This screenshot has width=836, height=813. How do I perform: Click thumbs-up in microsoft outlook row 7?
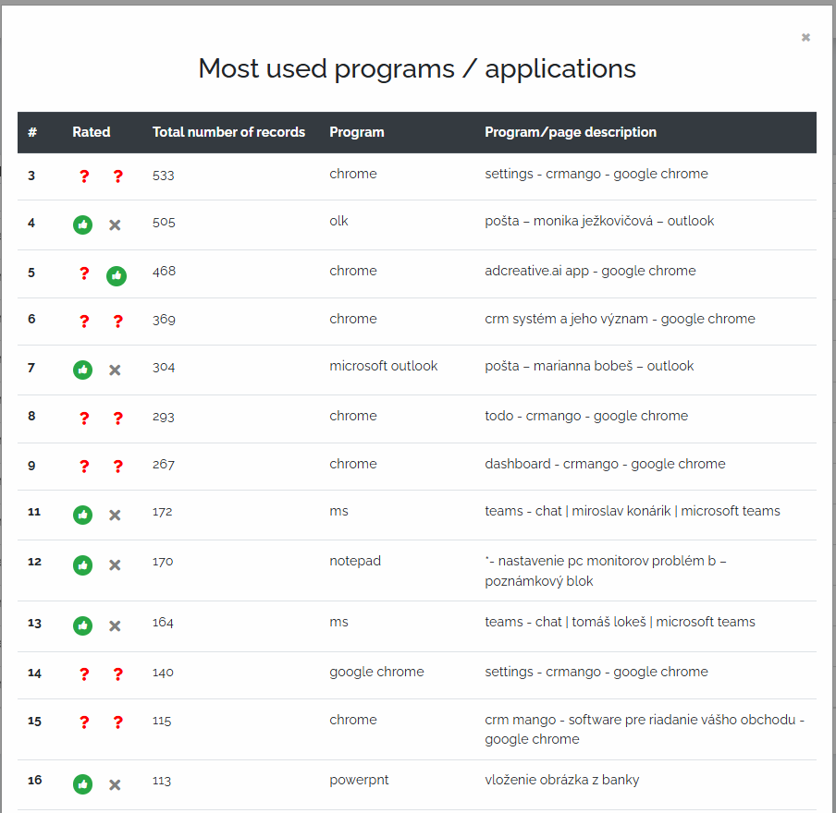pyautogui.click(x=82, y=370)
